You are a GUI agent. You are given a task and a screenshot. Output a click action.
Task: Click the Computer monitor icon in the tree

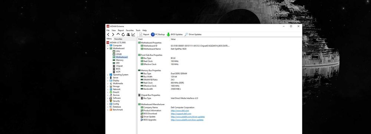pos(111,46)
